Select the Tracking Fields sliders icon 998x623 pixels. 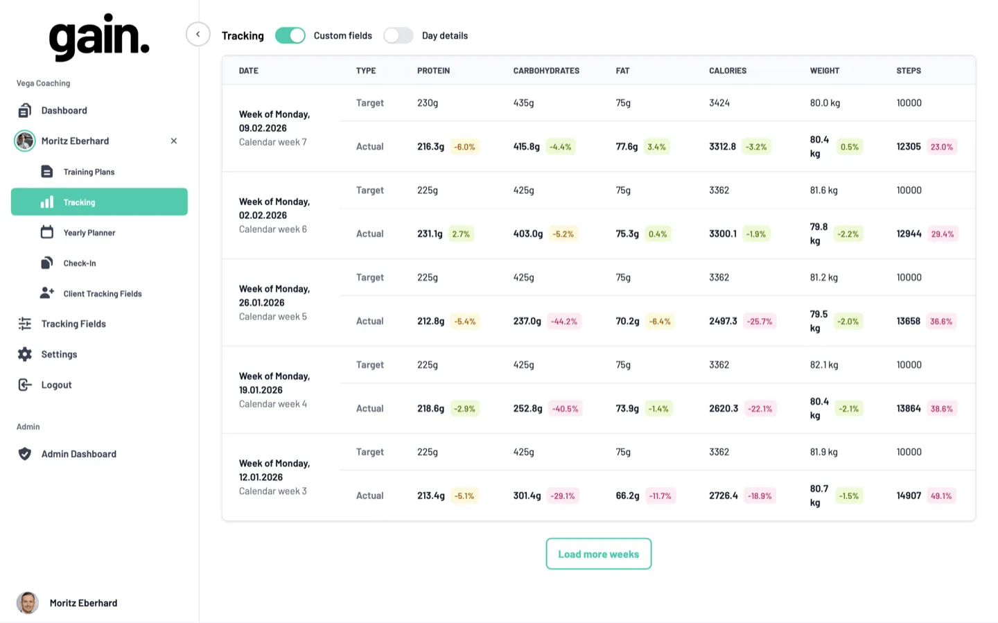click(x=26, y=324)
